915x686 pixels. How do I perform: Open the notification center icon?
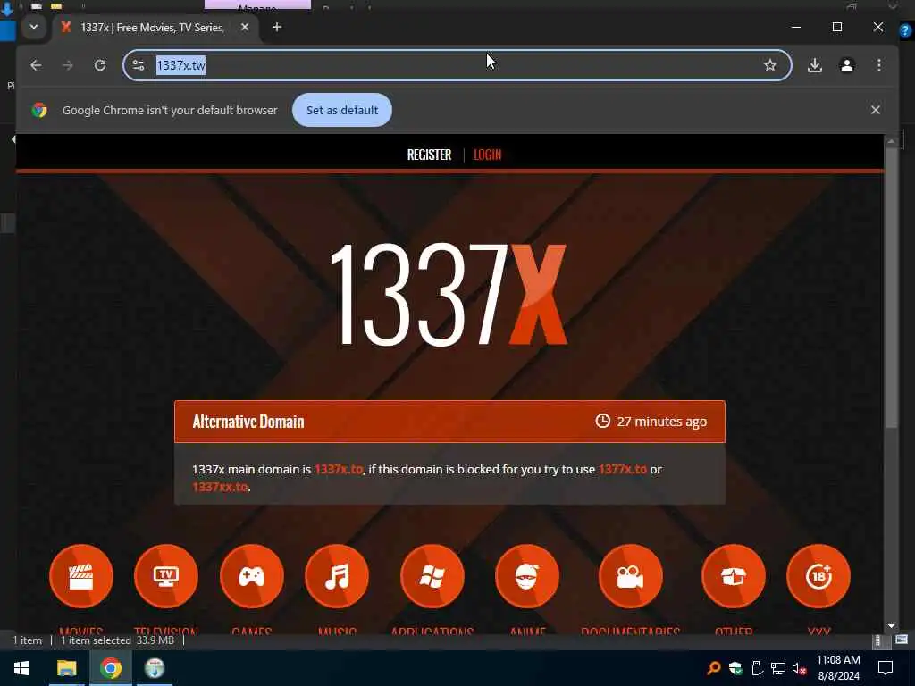886,668
